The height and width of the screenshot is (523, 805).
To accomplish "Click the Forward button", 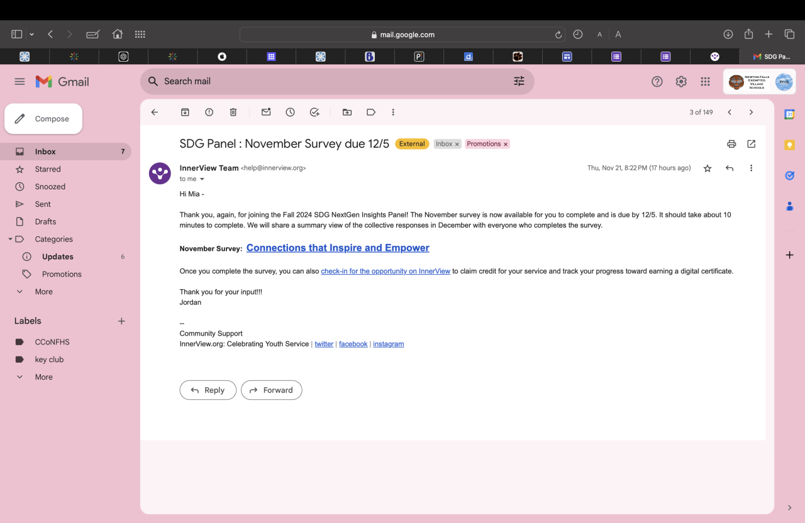I will 272,390.
